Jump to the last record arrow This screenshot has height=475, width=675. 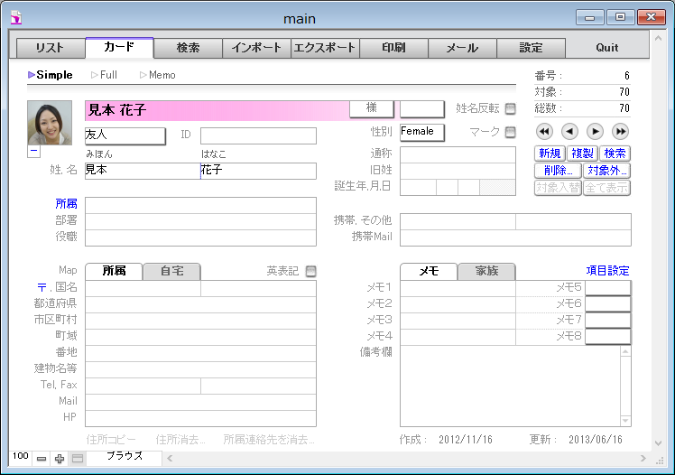621,131
